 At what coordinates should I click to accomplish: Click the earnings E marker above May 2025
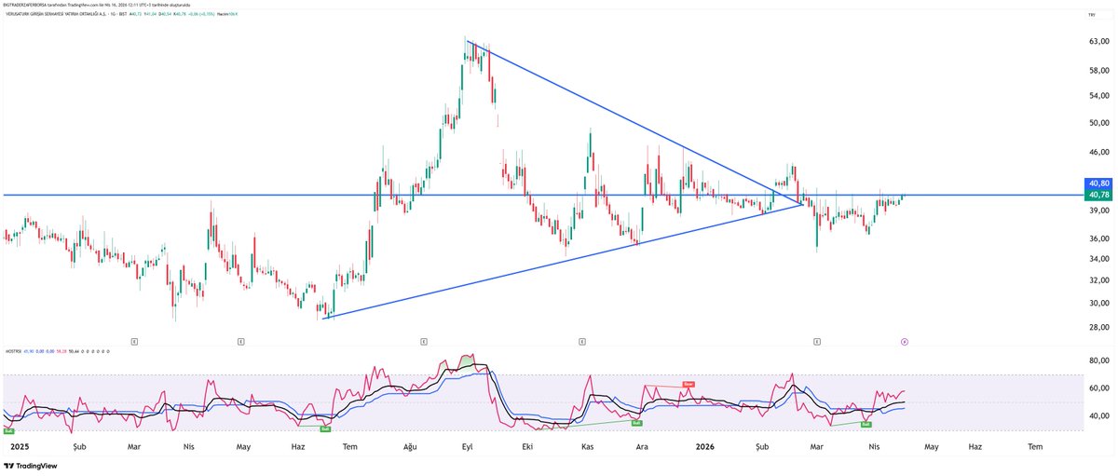(240, 342)
